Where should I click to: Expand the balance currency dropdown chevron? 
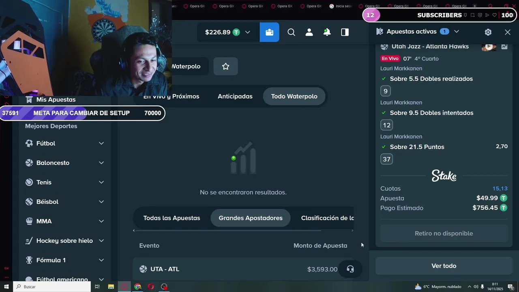(247, 32)
